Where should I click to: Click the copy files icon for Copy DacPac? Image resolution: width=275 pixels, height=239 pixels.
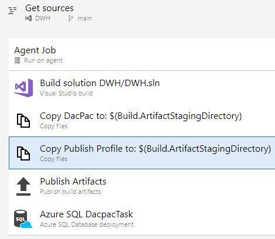23,121
